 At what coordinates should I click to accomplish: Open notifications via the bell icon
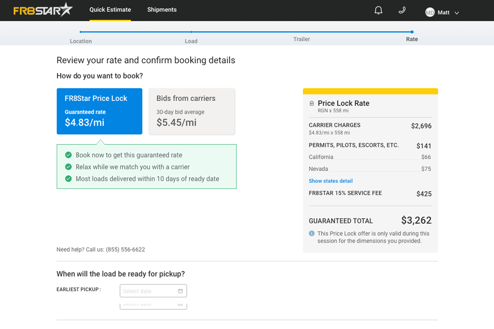pyautogui.click(x=378, y=10)
